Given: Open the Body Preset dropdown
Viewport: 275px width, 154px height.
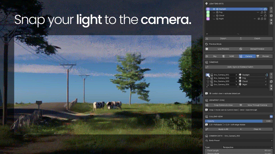Looking at the screenshot, I should (x=239, y=141).
